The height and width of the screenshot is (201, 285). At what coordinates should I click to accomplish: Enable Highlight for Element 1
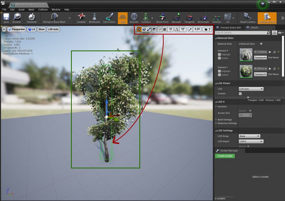click(x=219, y=71)
